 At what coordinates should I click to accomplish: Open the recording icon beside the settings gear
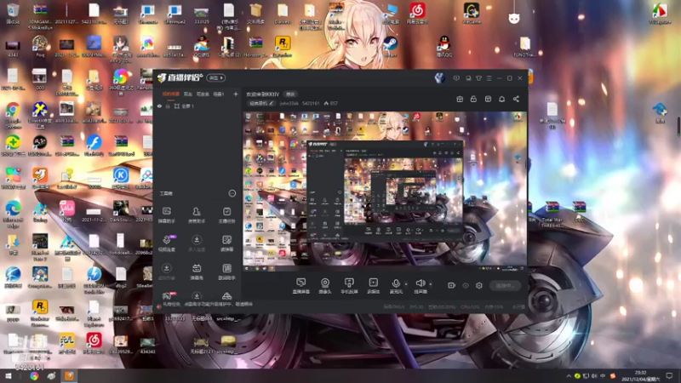(452, 285)
